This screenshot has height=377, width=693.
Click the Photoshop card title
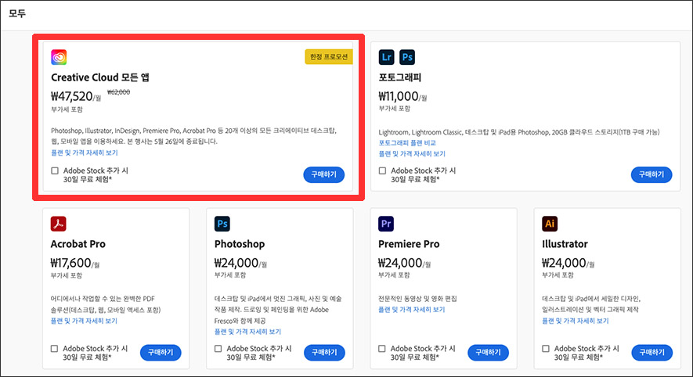pos(240,244)
